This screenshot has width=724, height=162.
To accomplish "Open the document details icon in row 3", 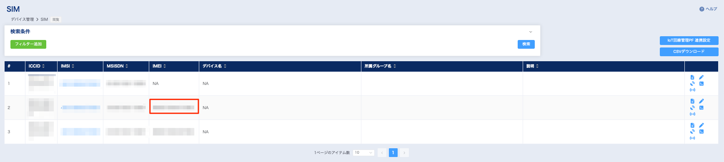I will [x=692, y=125].
